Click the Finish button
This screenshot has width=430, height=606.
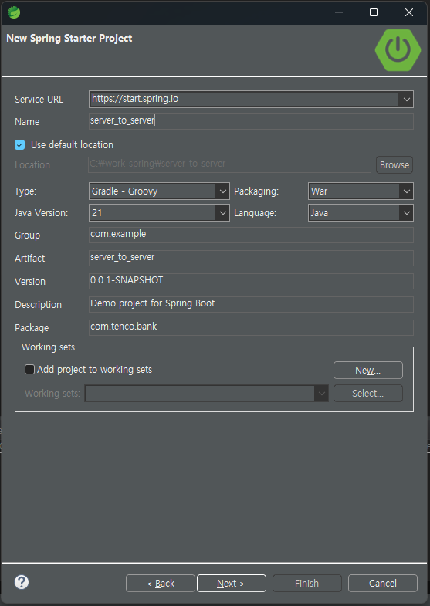pyautogui.click(x=307, y=583)
